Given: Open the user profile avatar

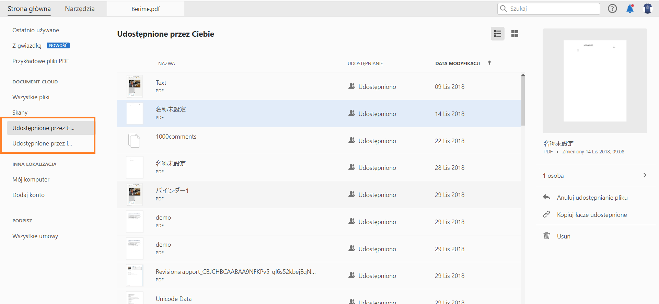Looking at the screenshot, I should (x=647, y=9).
